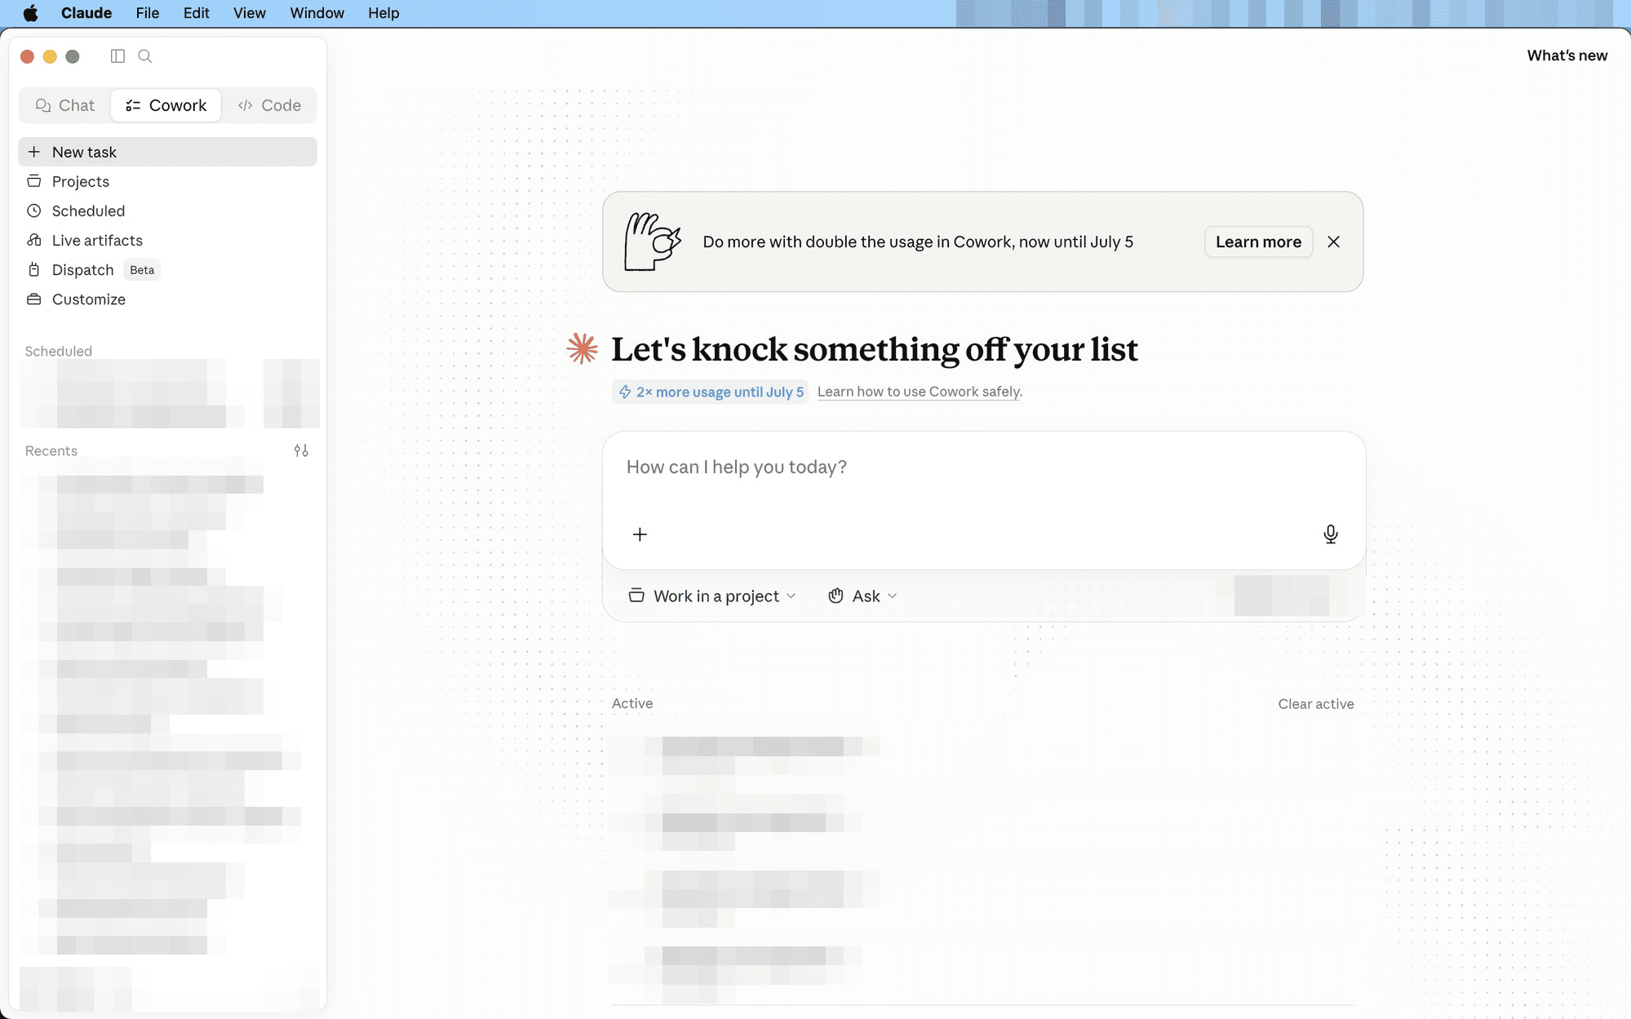Select the Cowork tab

[166, 105]
